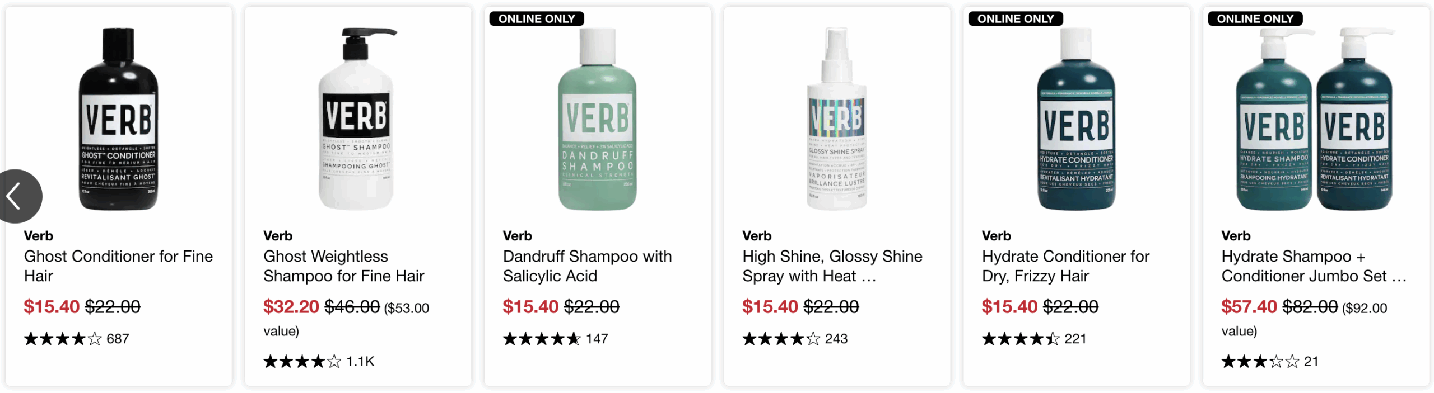This screenshot has width=1434, height=393.
Task: Open Ghost Weightless Shampoo for Fine Hair link
Action: point(343,266)
